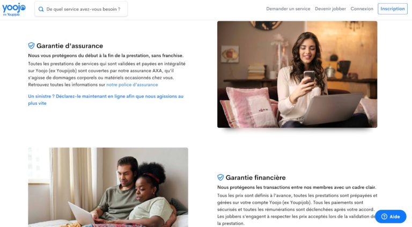The image size is (412, 227).
Task: Open the Devenir jobber menu item
Action: [x=330, y=9]
